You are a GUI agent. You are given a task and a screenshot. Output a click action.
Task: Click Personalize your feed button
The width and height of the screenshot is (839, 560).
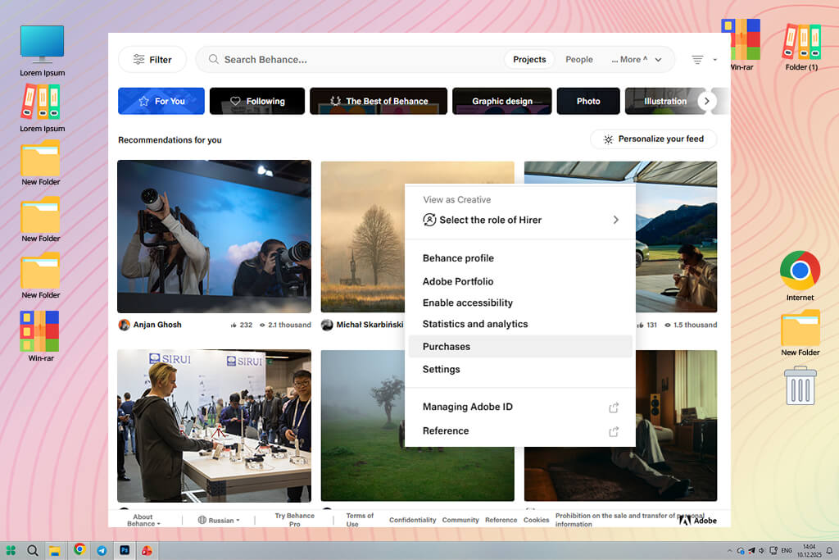653,139
